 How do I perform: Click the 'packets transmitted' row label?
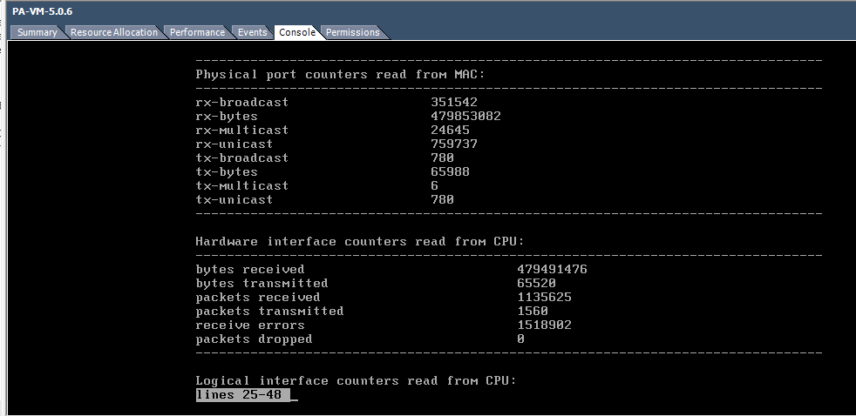click(x=270, y=312)
